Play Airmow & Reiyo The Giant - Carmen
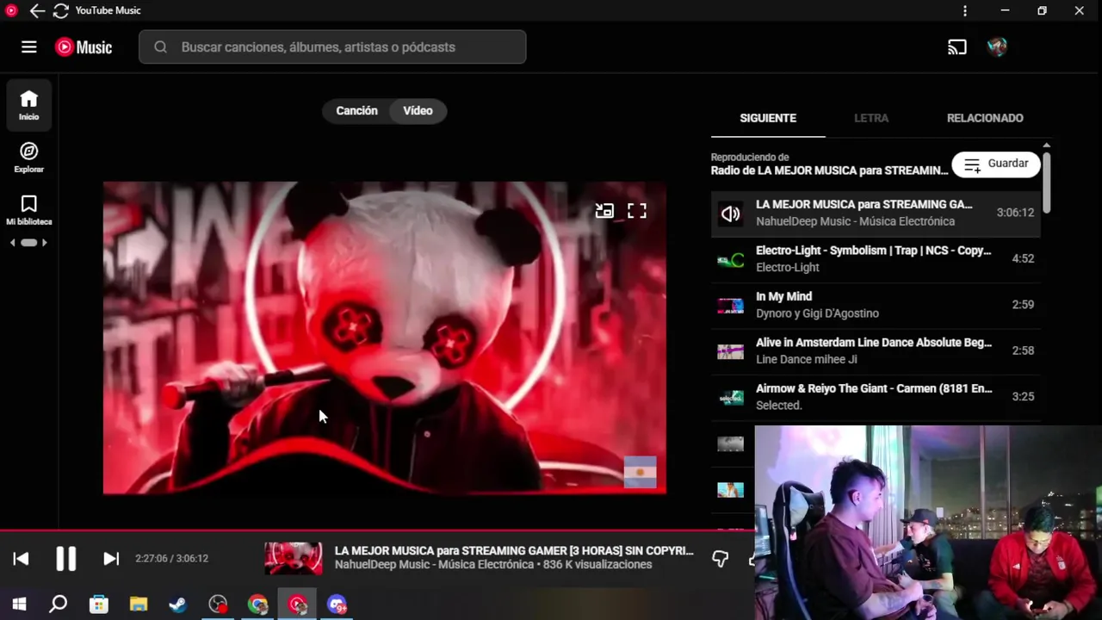 point(876,397)
